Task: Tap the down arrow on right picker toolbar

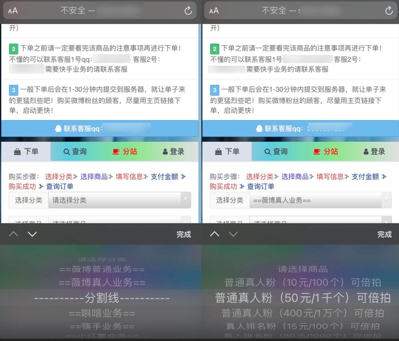Action: tap(233, 234)
